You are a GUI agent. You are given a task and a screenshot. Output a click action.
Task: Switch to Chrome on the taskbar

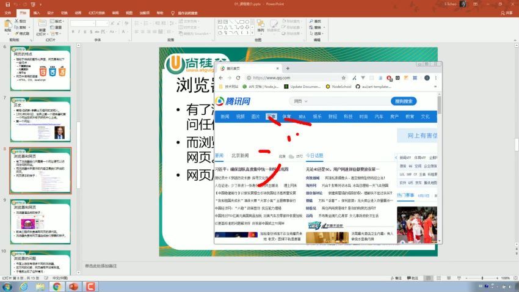pos(57,286)
